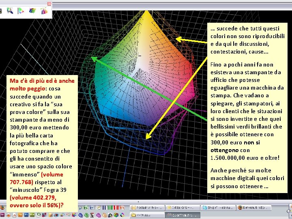
Task: Launch Illustrator from quick launch
Action: click(20, 215)
